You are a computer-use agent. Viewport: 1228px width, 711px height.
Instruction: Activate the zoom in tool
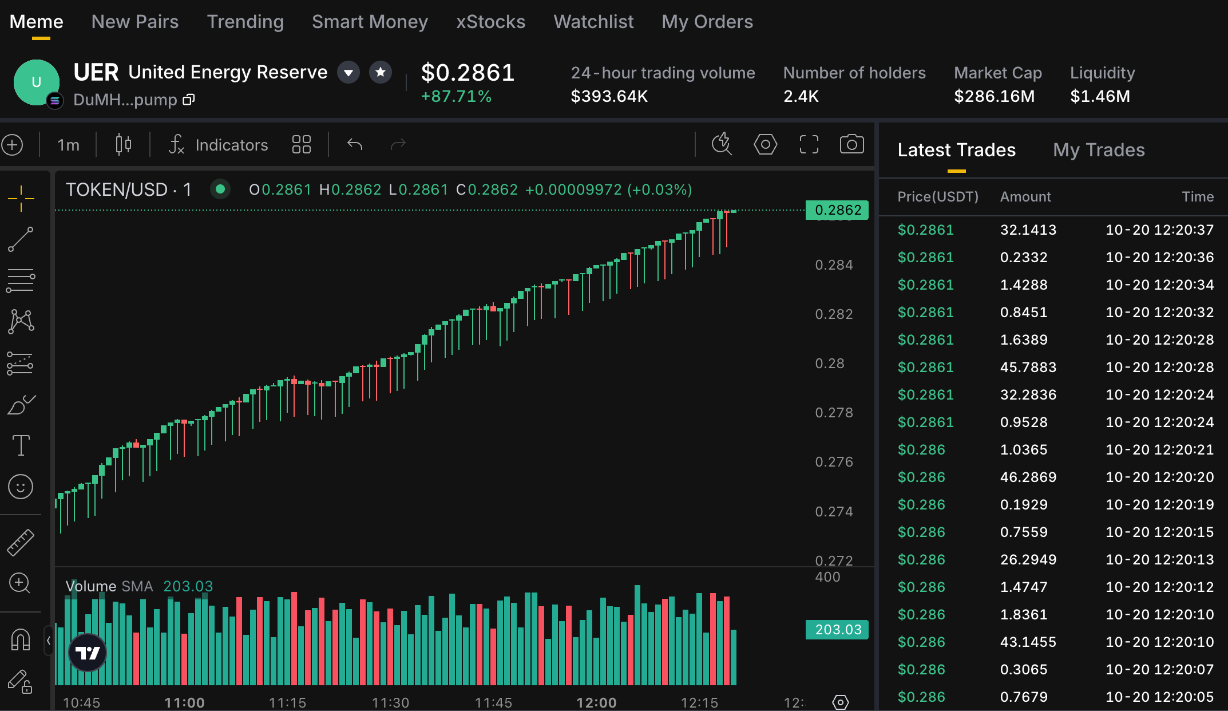pos(20,583)
